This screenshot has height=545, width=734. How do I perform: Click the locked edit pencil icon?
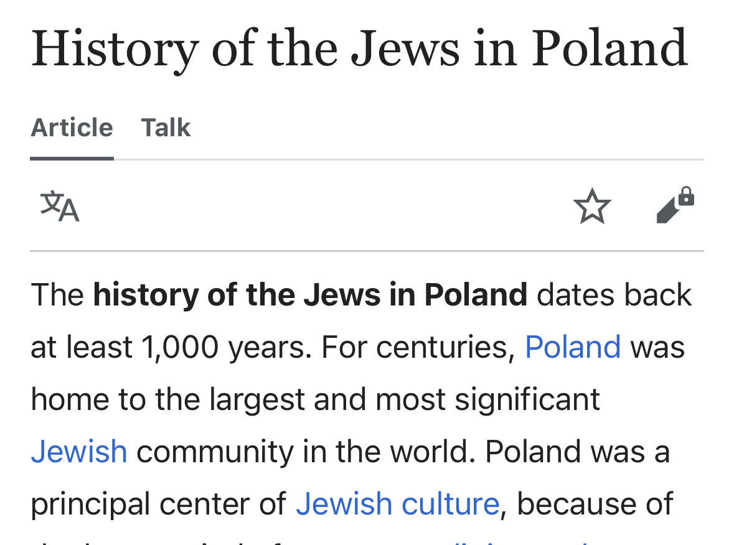(675, 206)
